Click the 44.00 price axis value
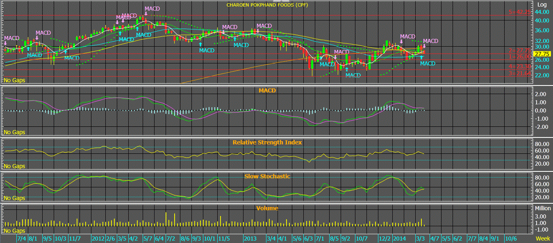 click(542, 12)
